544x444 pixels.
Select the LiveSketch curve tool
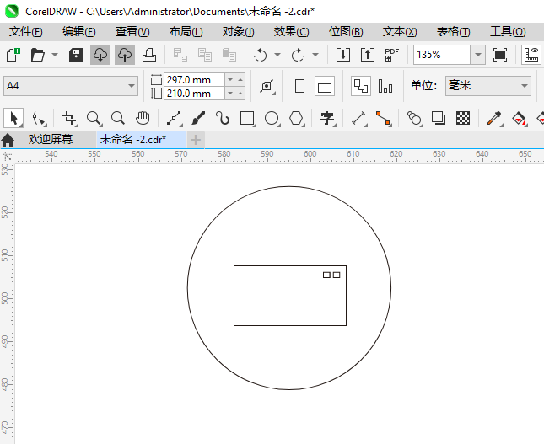point(223,118)
